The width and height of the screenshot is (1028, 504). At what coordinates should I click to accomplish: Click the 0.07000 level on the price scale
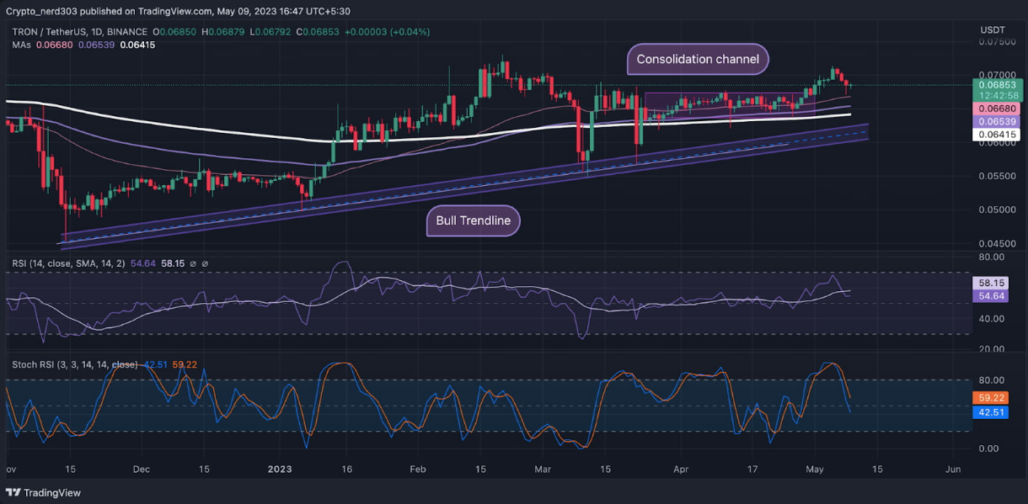[x=997, y=75]
